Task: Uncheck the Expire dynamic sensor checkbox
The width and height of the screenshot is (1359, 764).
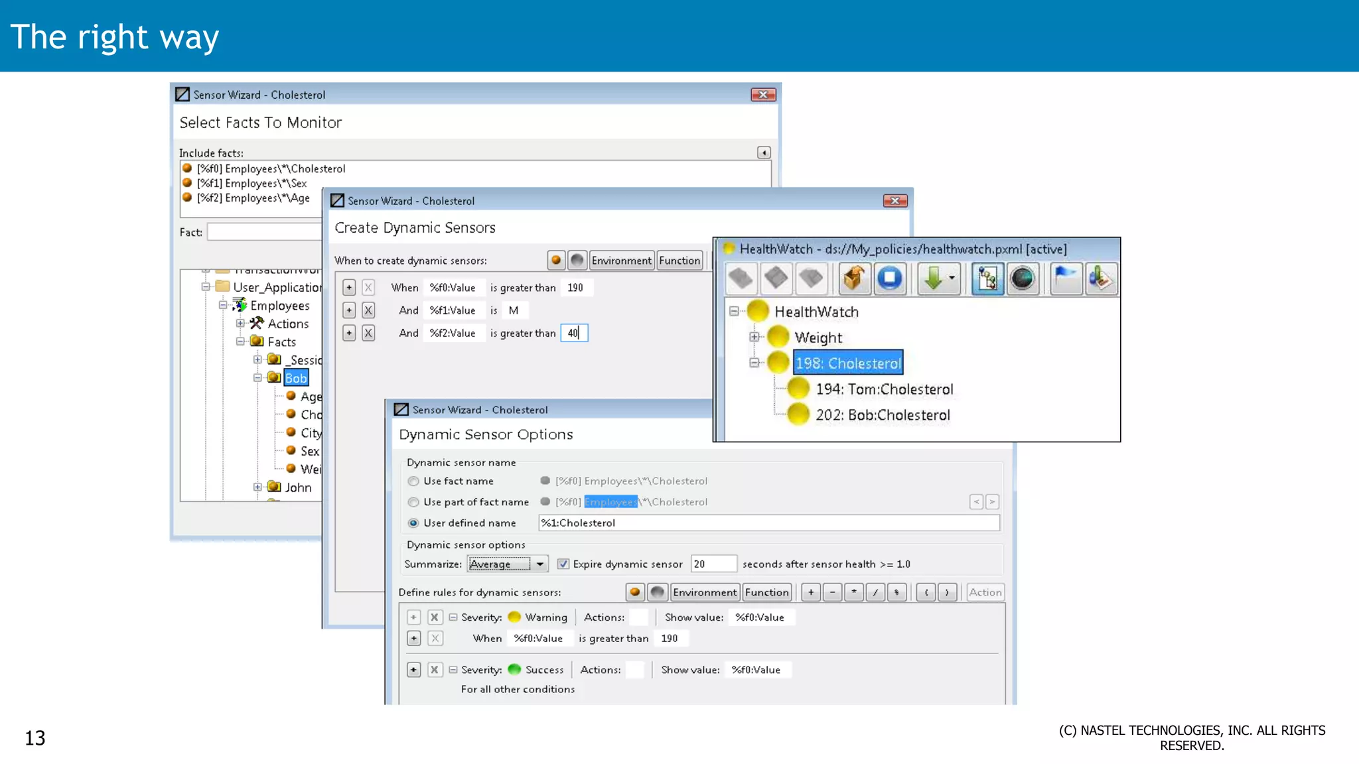Action: click(563, 564)
